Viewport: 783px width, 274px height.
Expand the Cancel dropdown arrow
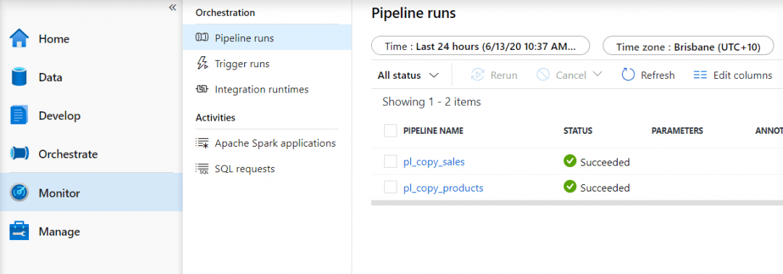(x=597, y=74)
